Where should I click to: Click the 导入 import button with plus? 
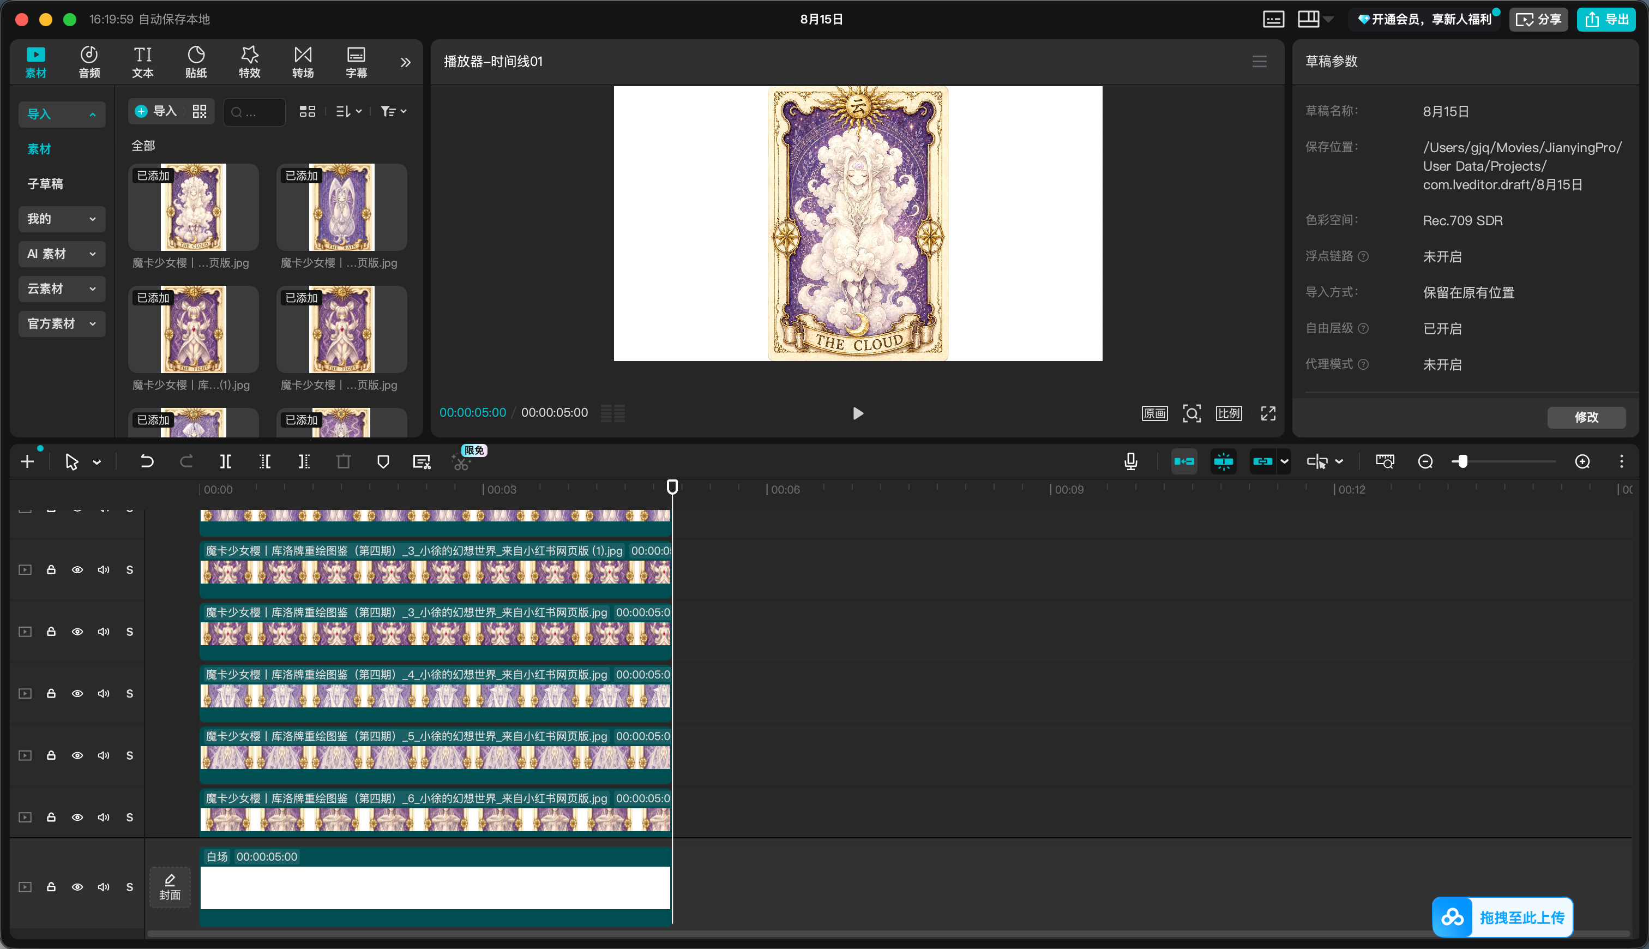[x=156, y=111]
